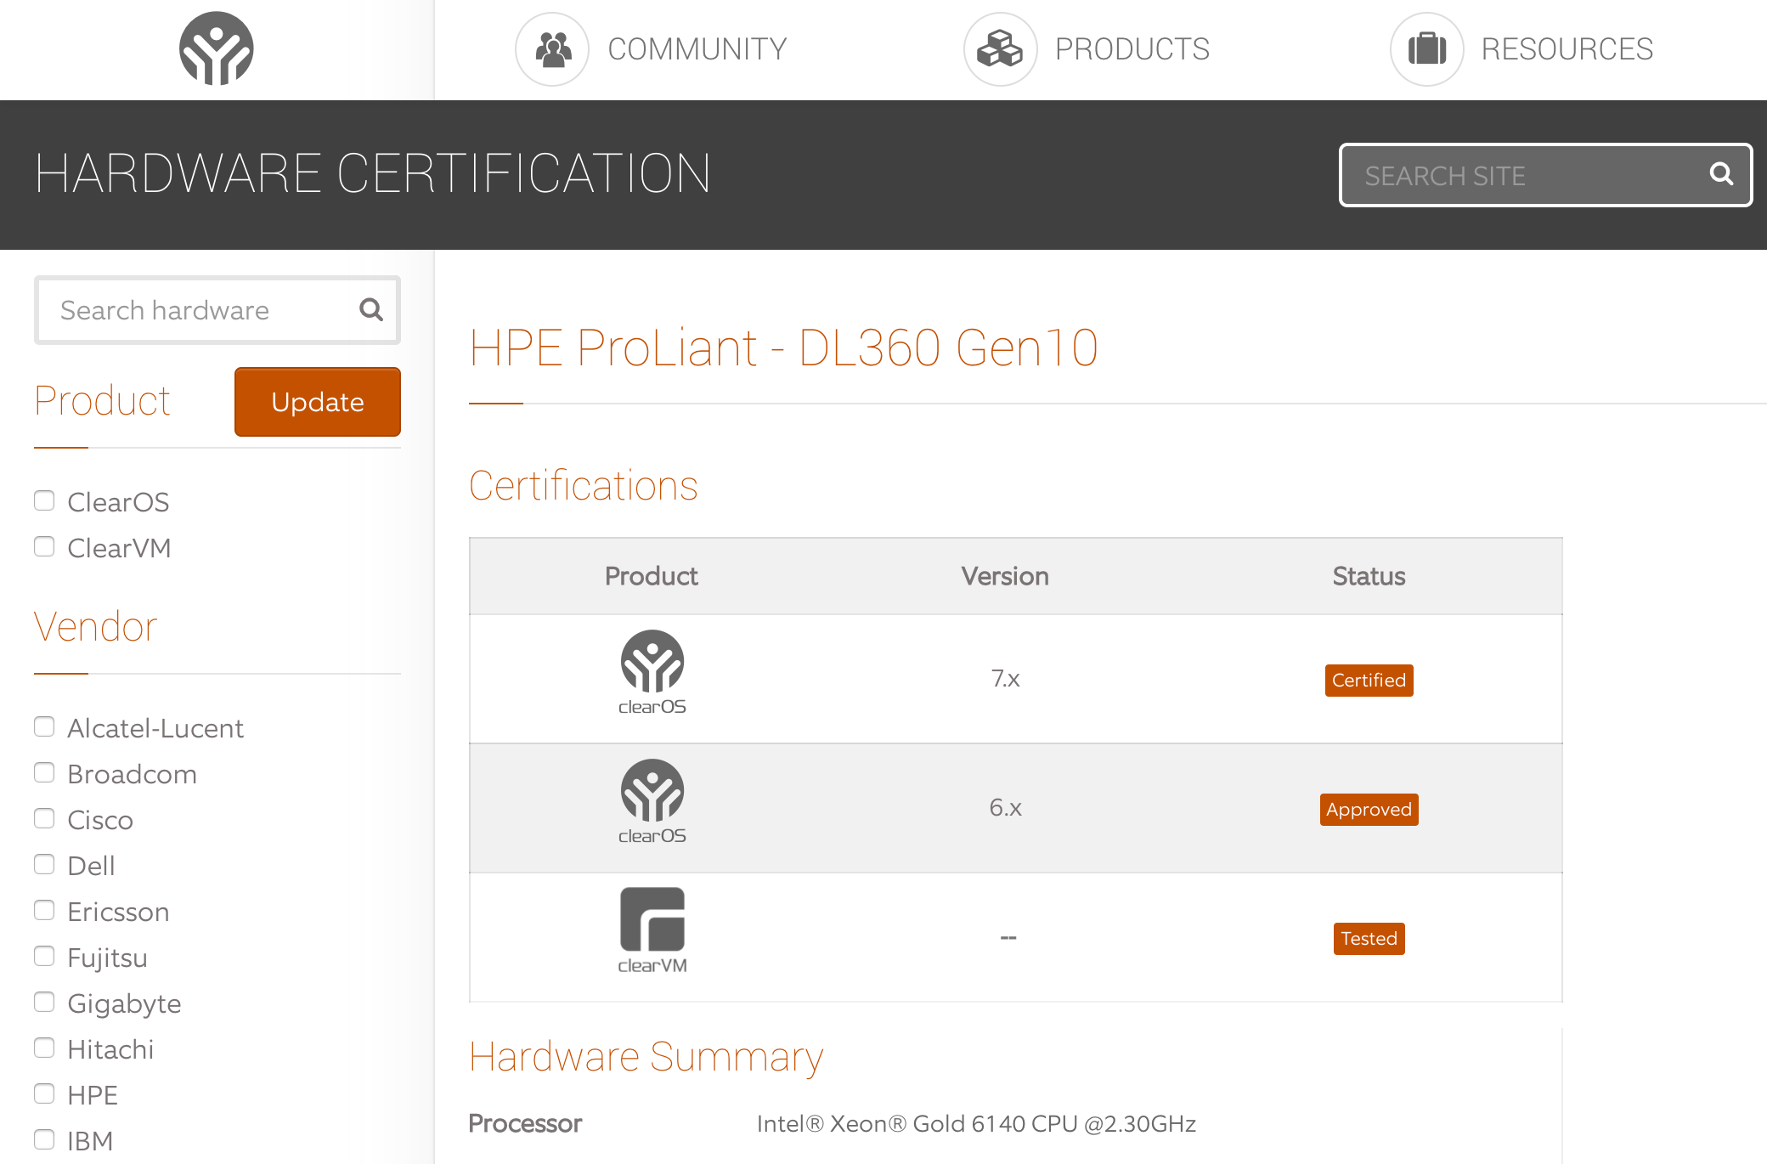Click the Community people icon
Image resolution: width=1767 pixels, height=1164 pixels.
552,49
